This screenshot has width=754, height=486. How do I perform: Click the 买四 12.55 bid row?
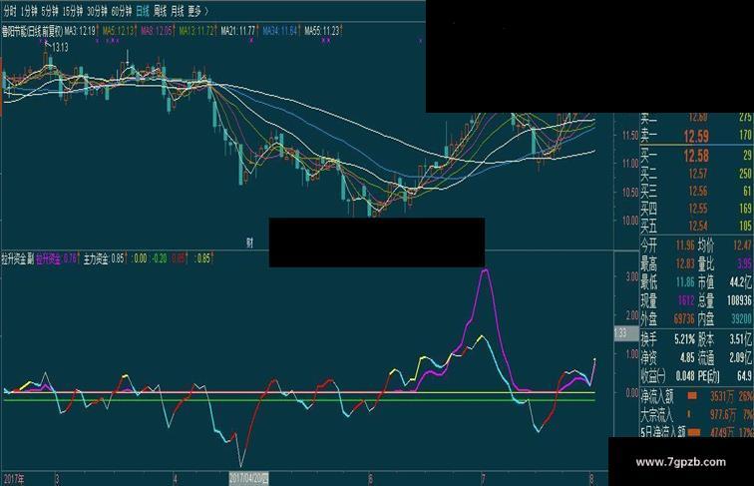tap(695, 209)
